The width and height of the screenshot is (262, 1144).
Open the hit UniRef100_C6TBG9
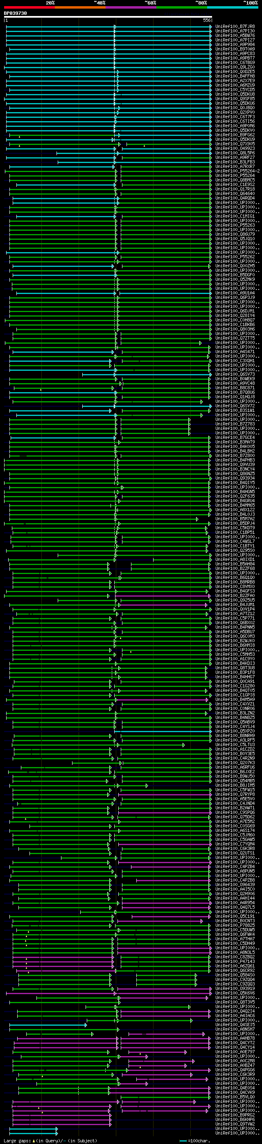pos(235,62)
